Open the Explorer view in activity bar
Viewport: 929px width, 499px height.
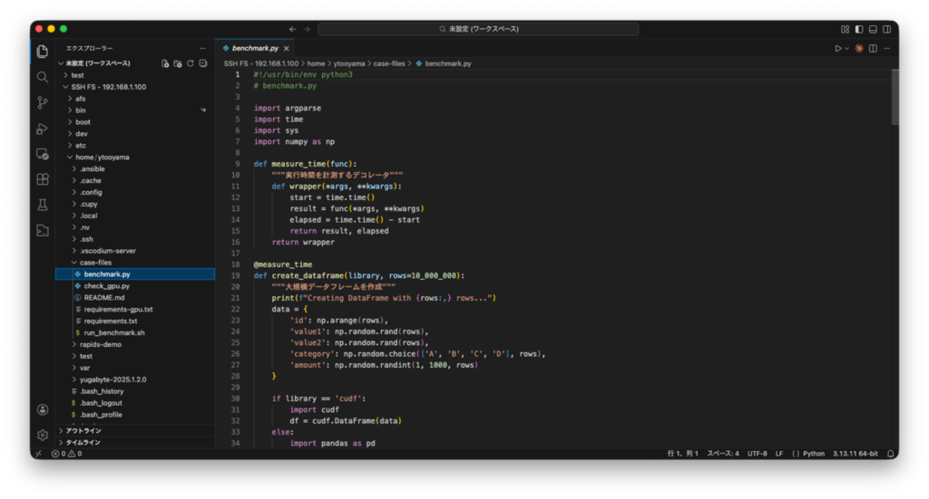(x=42, y=52)
